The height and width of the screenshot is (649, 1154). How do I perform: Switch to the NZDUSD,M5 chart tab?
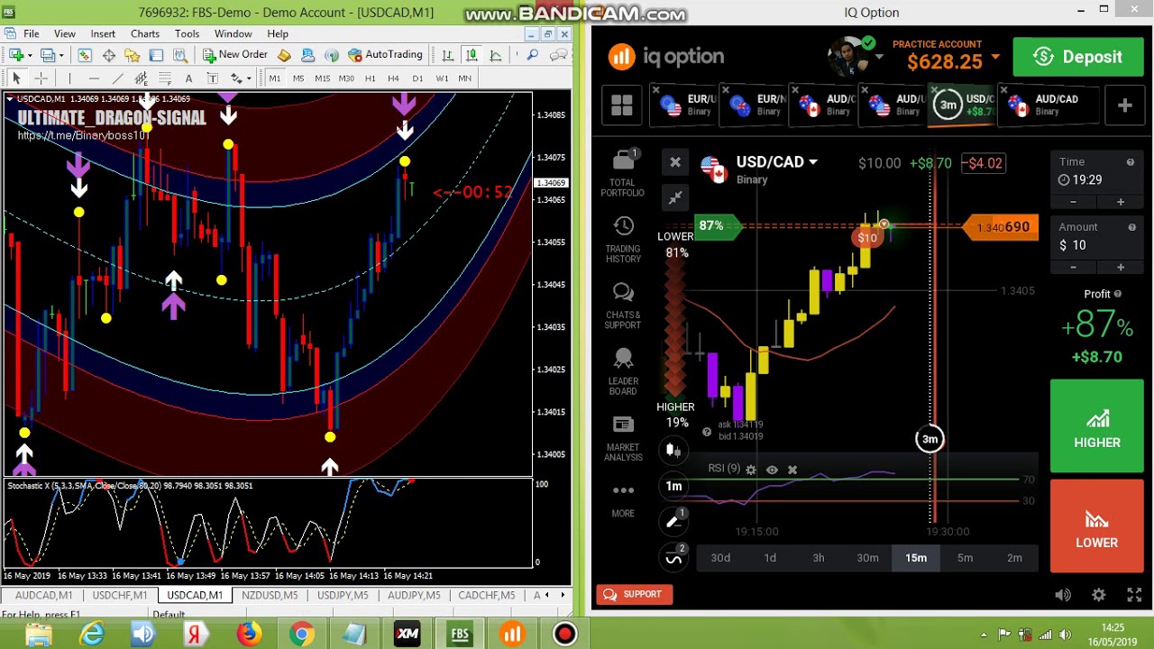tap(270, 595)
